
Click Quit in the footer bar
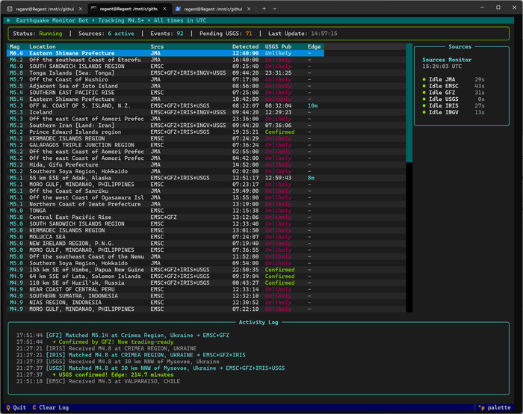[15, 407]
